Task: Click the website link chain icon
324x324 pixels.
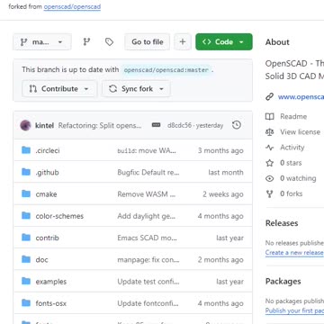Action: pos(270,97)
